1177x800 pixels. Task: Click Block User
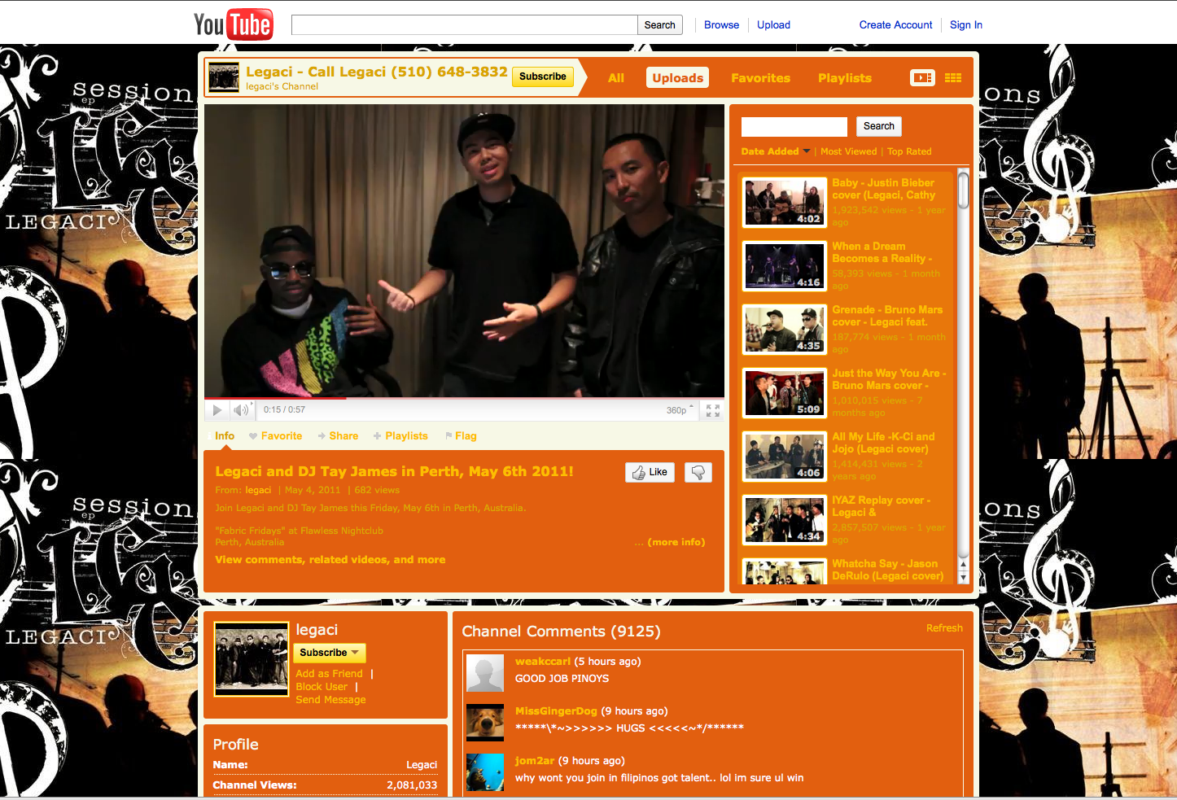tap(321, 687)
